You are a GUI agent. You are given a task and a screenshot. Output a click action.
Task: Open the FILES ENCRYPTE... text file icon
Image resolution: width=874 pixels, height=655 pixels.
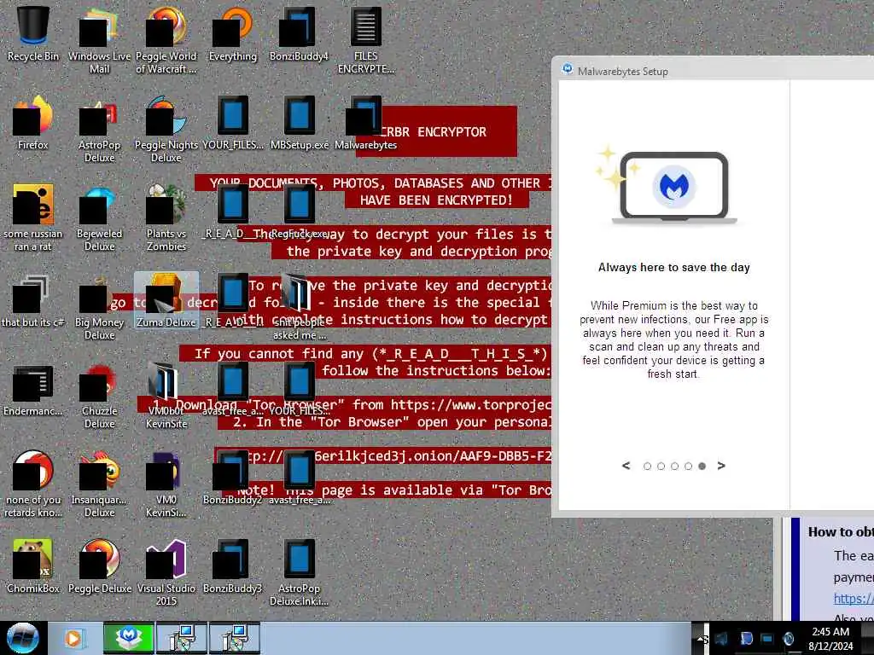pos(365,40)
